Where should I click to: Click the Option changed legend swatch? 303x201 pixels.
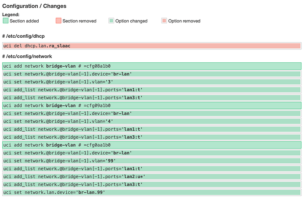point(111,21)
